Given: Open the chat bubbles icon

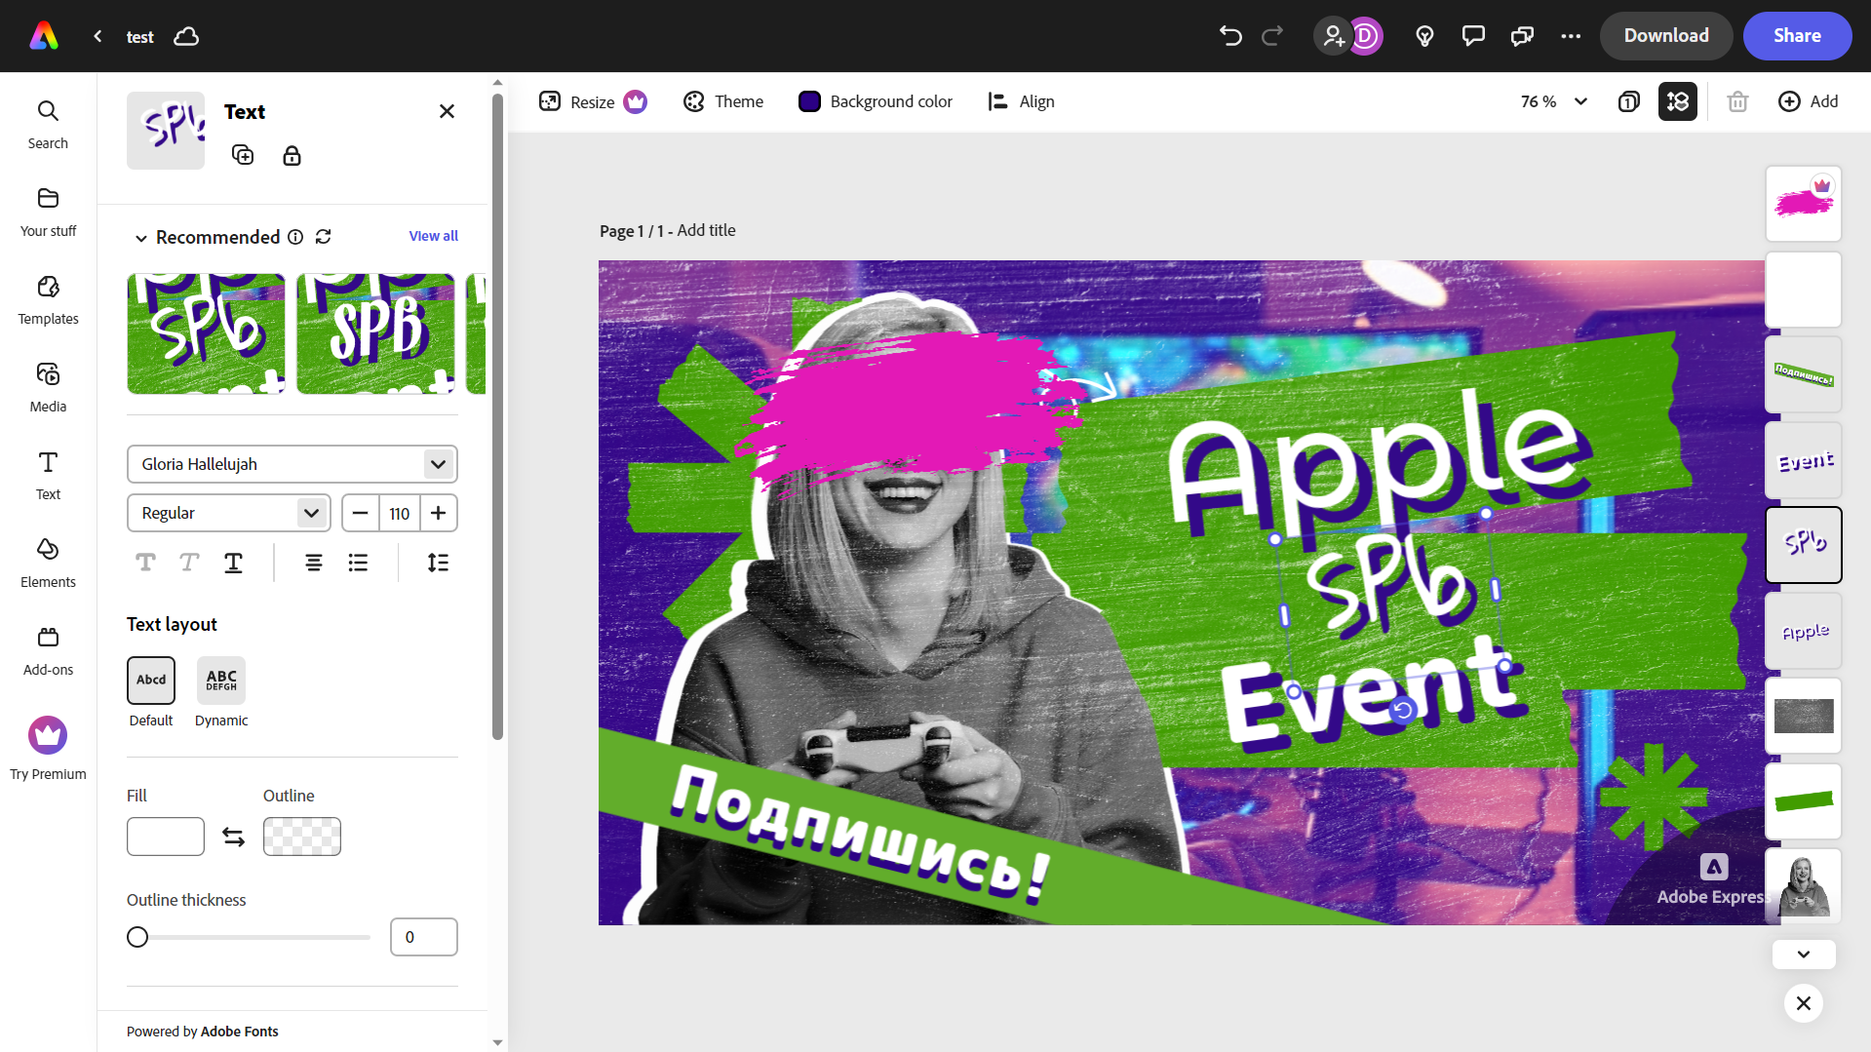Looking at the screenshot, I should click(x=1522, y=36).
